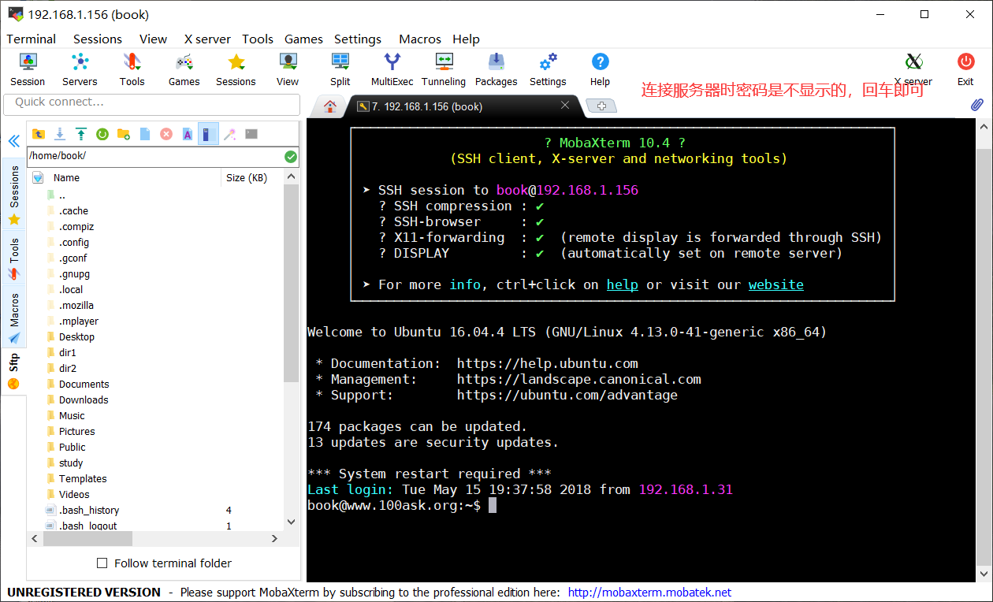Open the Sessions menu
The image size is (993, 602).
[x=98, y=39]
